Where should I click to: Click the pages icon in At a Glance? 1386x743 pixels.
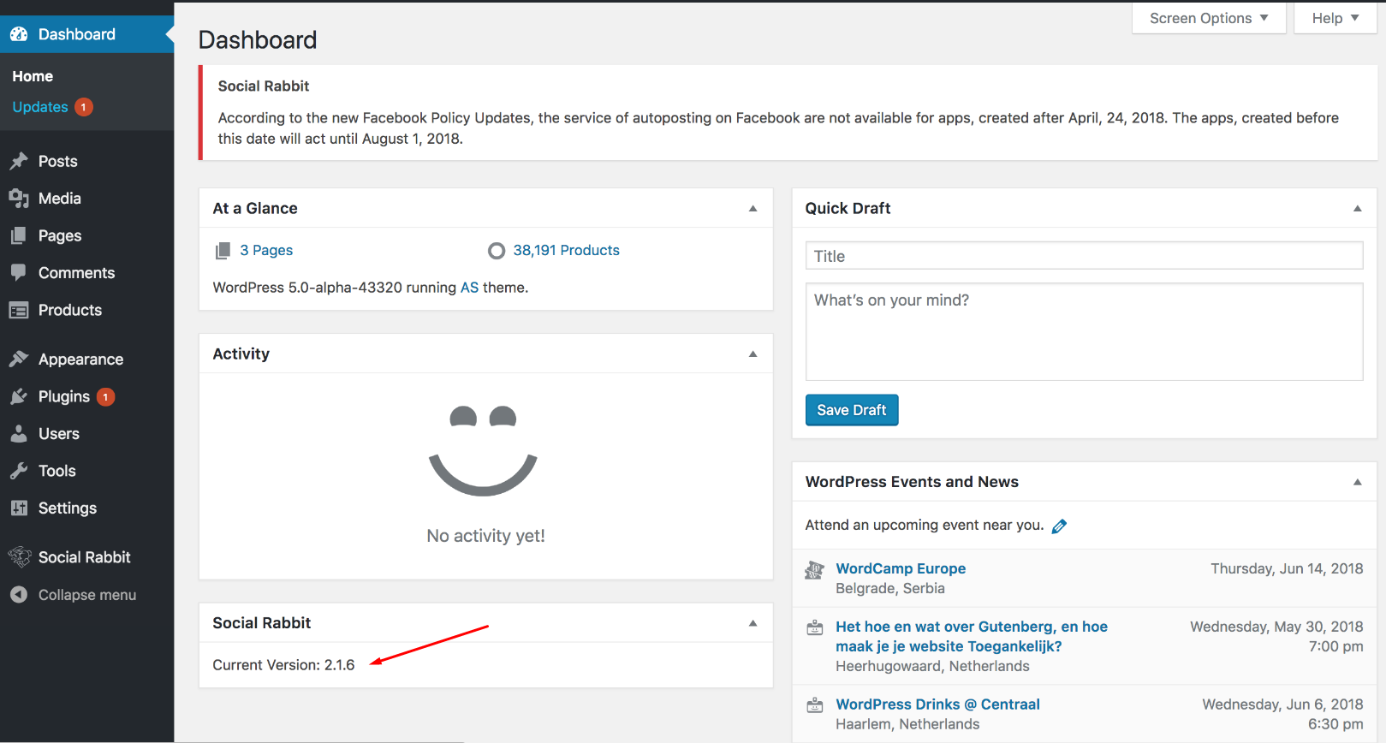223,251
